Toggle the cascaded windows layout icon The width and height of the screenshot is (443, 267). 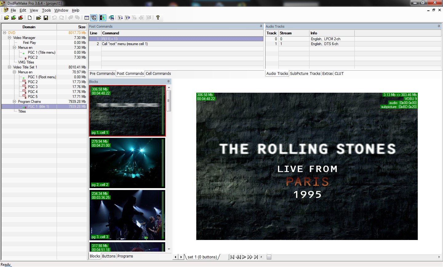point(94,18)
